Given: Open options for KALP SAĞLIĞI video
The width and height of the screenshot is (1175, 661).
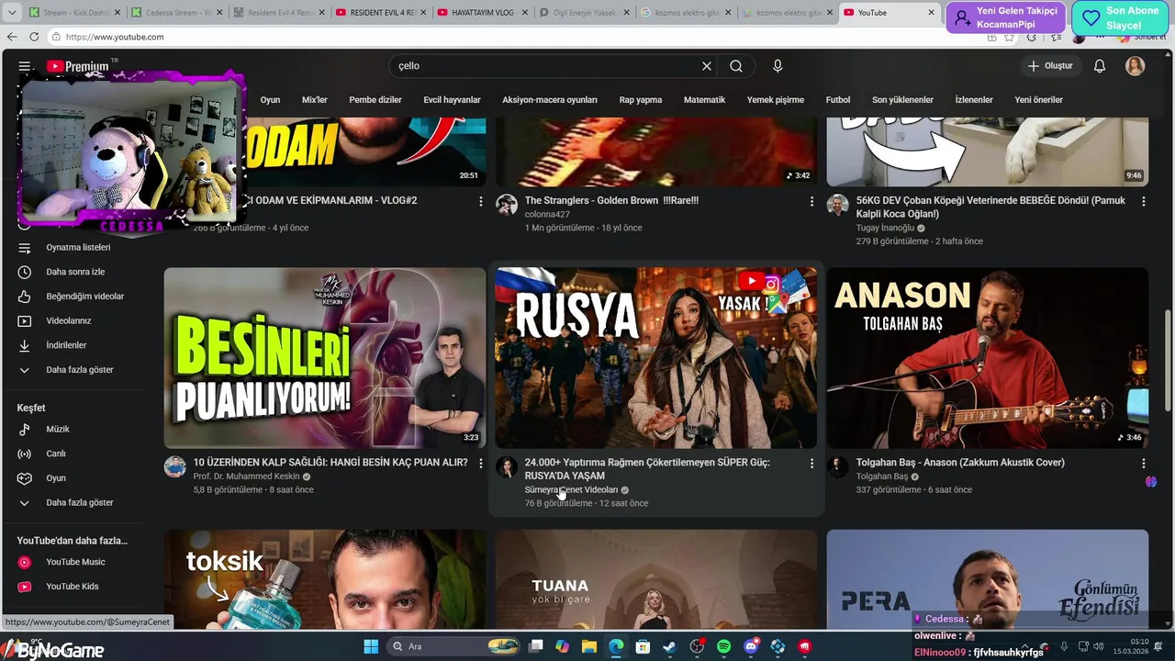Looking at the screenshot, I should (x=480, y=464).
